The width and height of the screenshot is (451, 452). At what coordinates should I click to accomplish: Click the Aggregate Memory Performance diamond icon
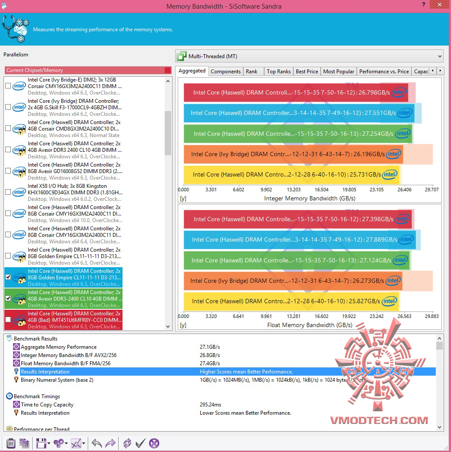[17, 347]
